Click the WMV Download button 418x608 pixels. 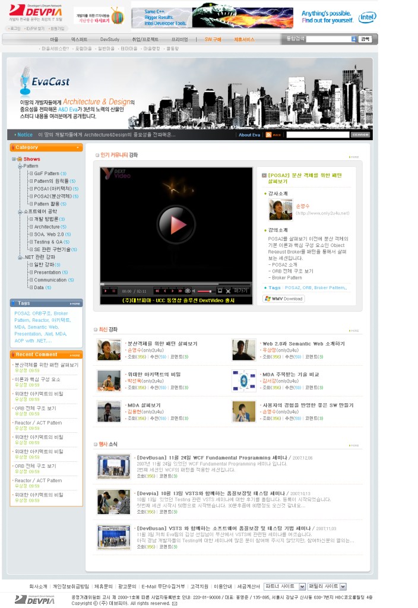click(284, 299)
